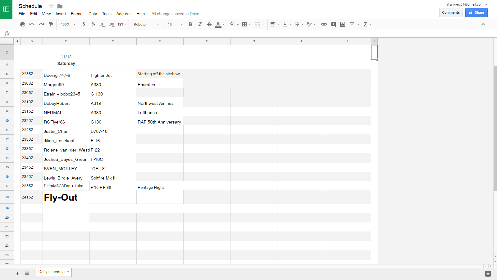The height and width of the screenshot is (280, 497).
Task: Open the font size 10 dropdown
Action: pyautogui.click(x=175, y=24)
